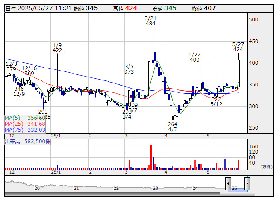This screenshot has width=279, height=201.
Task: Click the 3/5 373 high label
Action: [x=129, y=69]
